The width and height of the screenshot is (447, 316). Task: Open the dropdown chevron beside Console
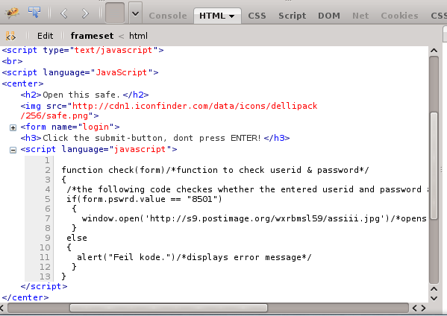click(135, 13)
